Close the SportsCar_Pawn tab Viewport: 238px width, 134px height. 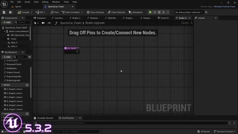[73, 7]
